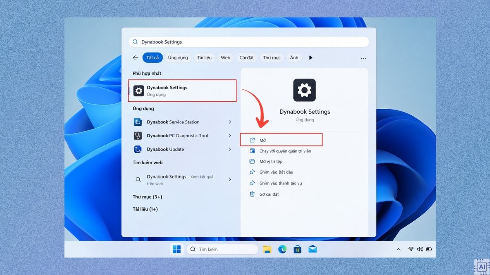Viewport: 490px width, 275px height.
Task: Expand the Thư mục (3+) section
Action: [147, 197]
